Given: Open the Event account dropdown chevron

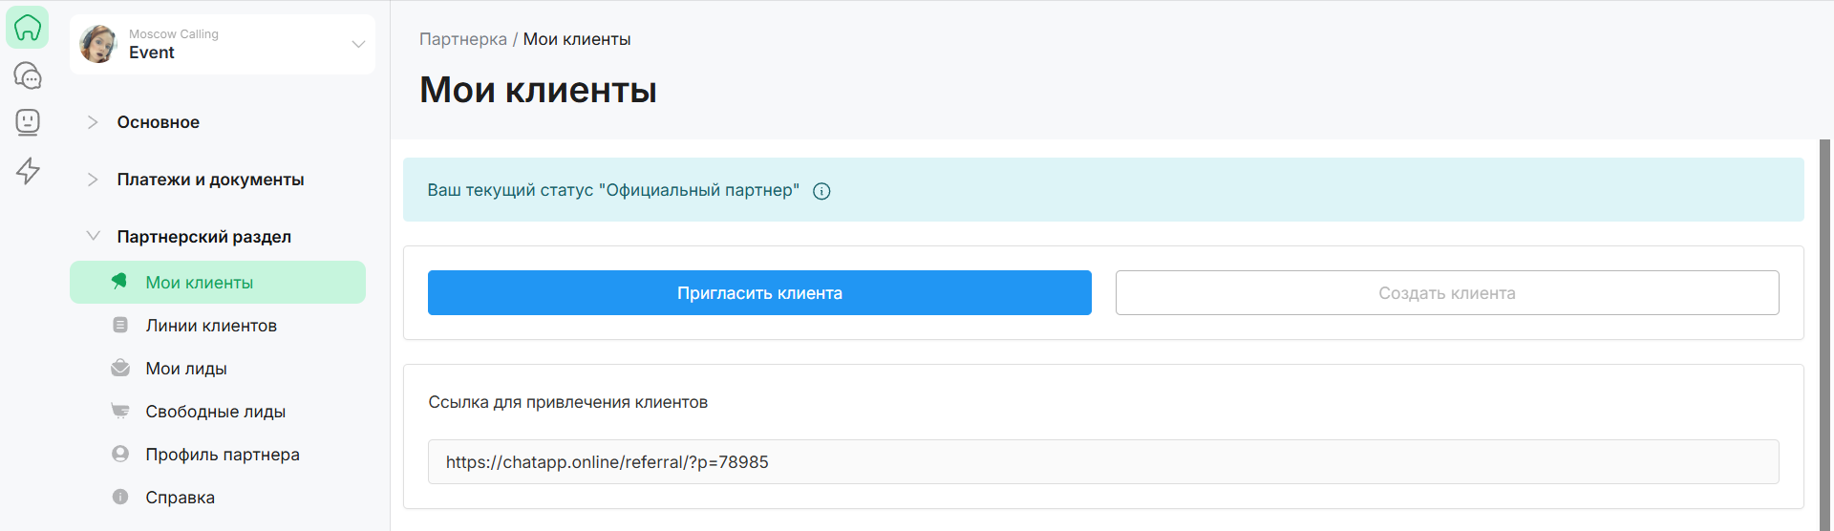Looking at the screenshot, I should coord(358,44).
